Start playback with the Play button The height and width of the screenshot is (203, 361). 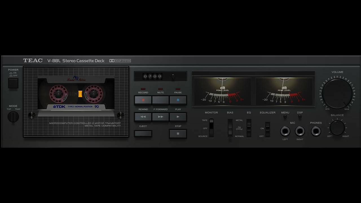tap(178, 117)
